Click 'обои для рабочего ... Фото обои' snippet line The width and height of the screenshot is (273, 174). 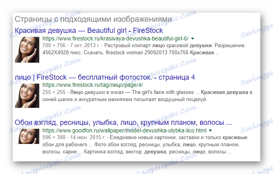coord(141,145)
